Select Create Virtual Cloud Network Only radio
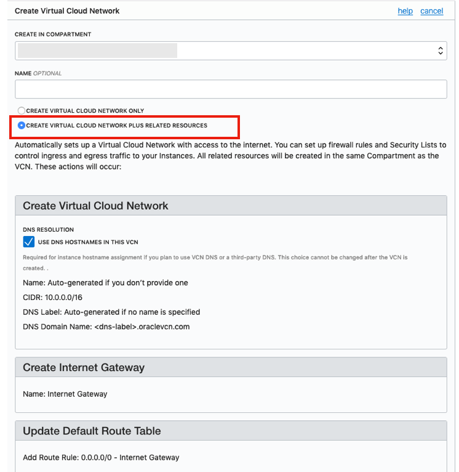Image resolution: width=459 pixels, height=472 pixels. tap(22, 111)
